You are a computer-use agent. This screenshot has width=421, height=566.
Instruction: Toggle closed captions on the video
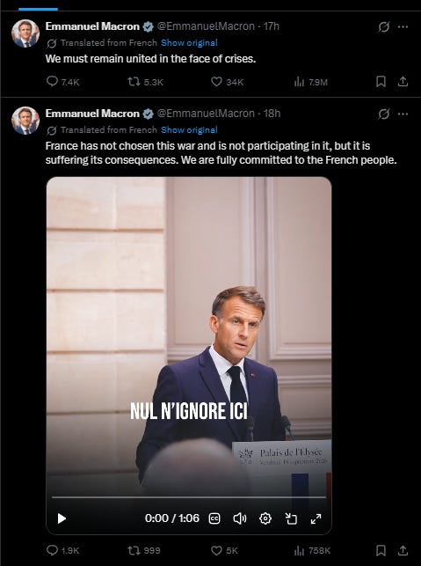tap(214, 518)
